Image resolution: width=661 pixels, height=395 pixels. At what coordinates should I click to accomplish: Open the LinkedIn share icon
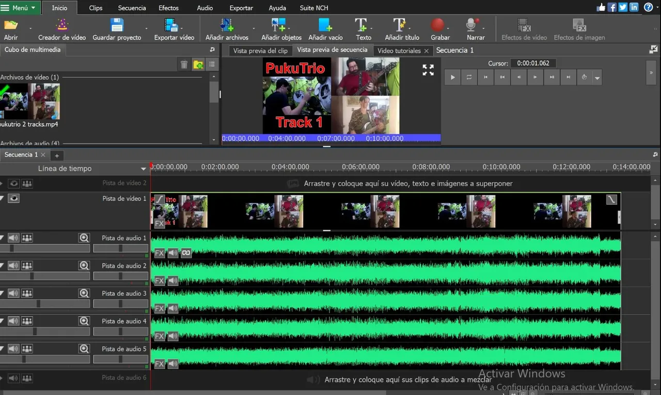634,7
